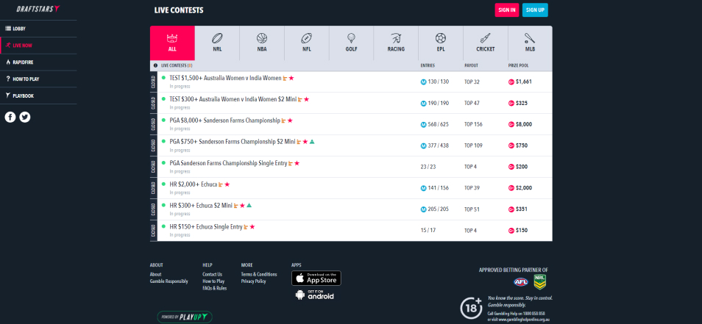Image resolution: width=702 pixels, height=324 pixels.
Task: Switch to the EPL tab
Action: click(x=441, y=43)
